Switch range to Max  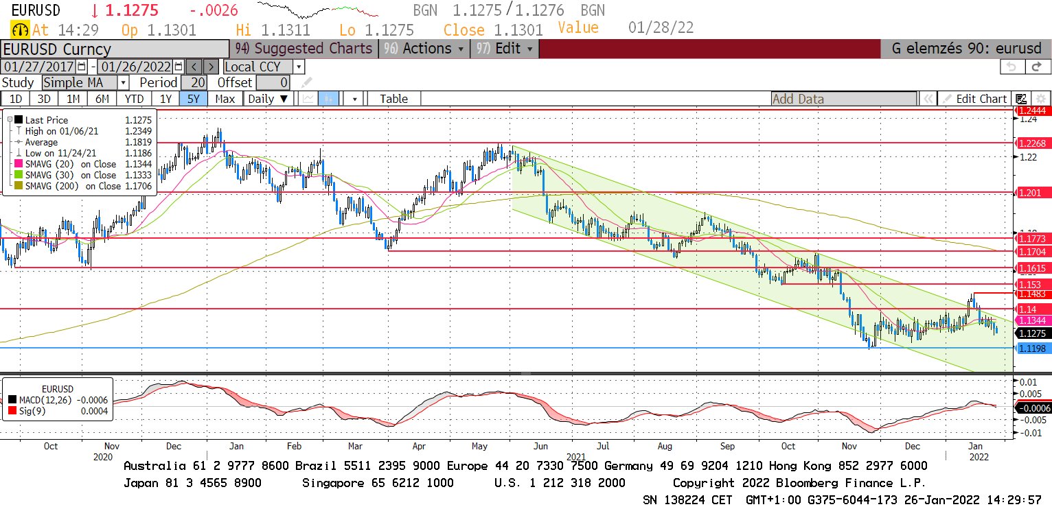tap(225, 99)
